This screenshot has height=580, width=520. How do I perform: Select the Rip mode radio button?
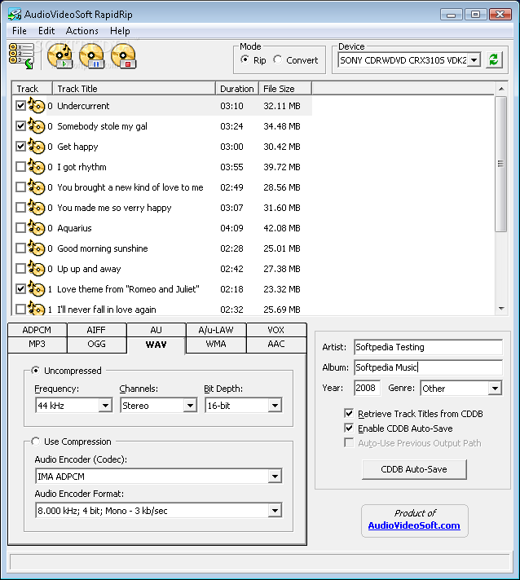(245, 59)
